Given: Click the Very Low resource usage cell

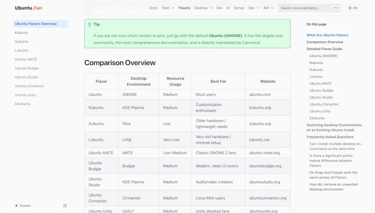Looking at the screenshot, I should [175, 140].
